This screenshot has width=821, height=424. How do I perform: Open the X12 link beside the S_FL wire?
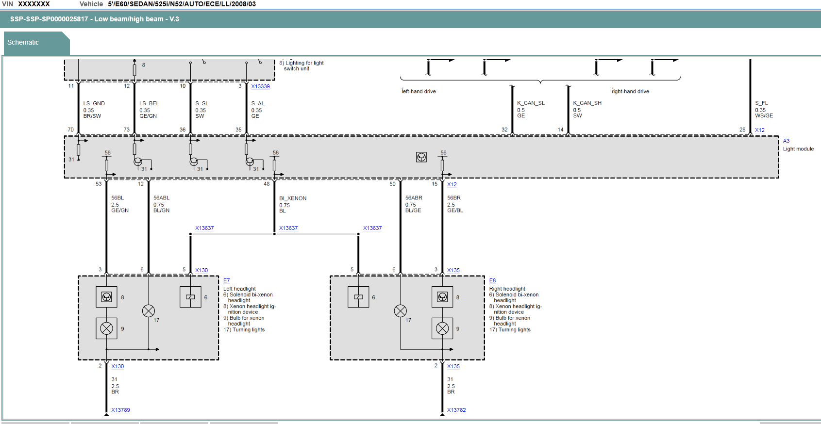pyautogui.click(x=760, y=130)
